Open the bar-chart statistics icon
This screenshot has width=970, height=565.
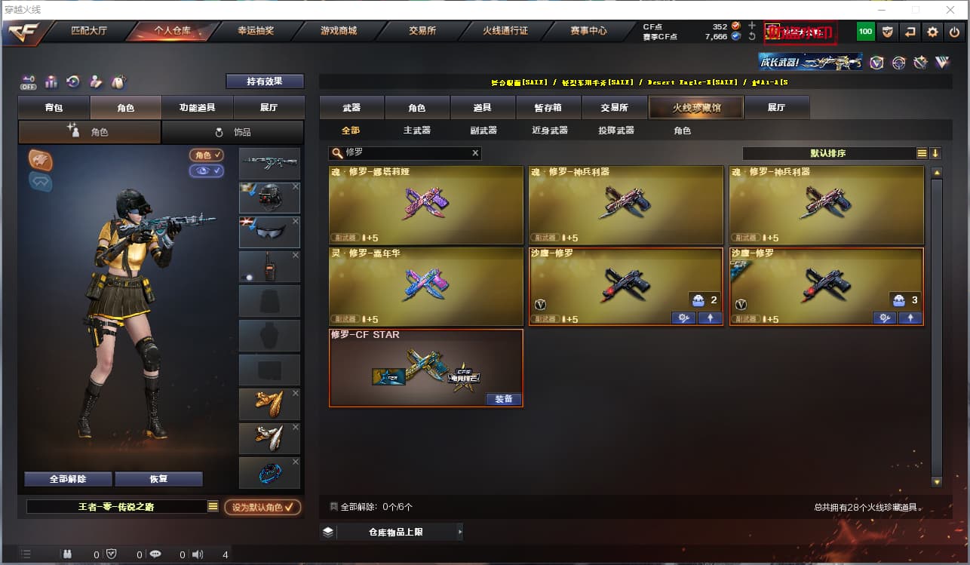[x=51, y=81]
